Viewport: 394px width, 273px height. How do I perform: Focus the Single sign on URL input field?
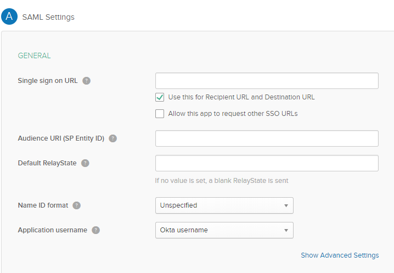coord(267,81)
